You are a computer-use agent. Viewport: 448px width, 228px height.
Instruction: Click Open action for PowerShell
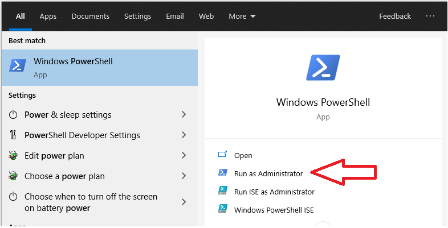(243, 155)
